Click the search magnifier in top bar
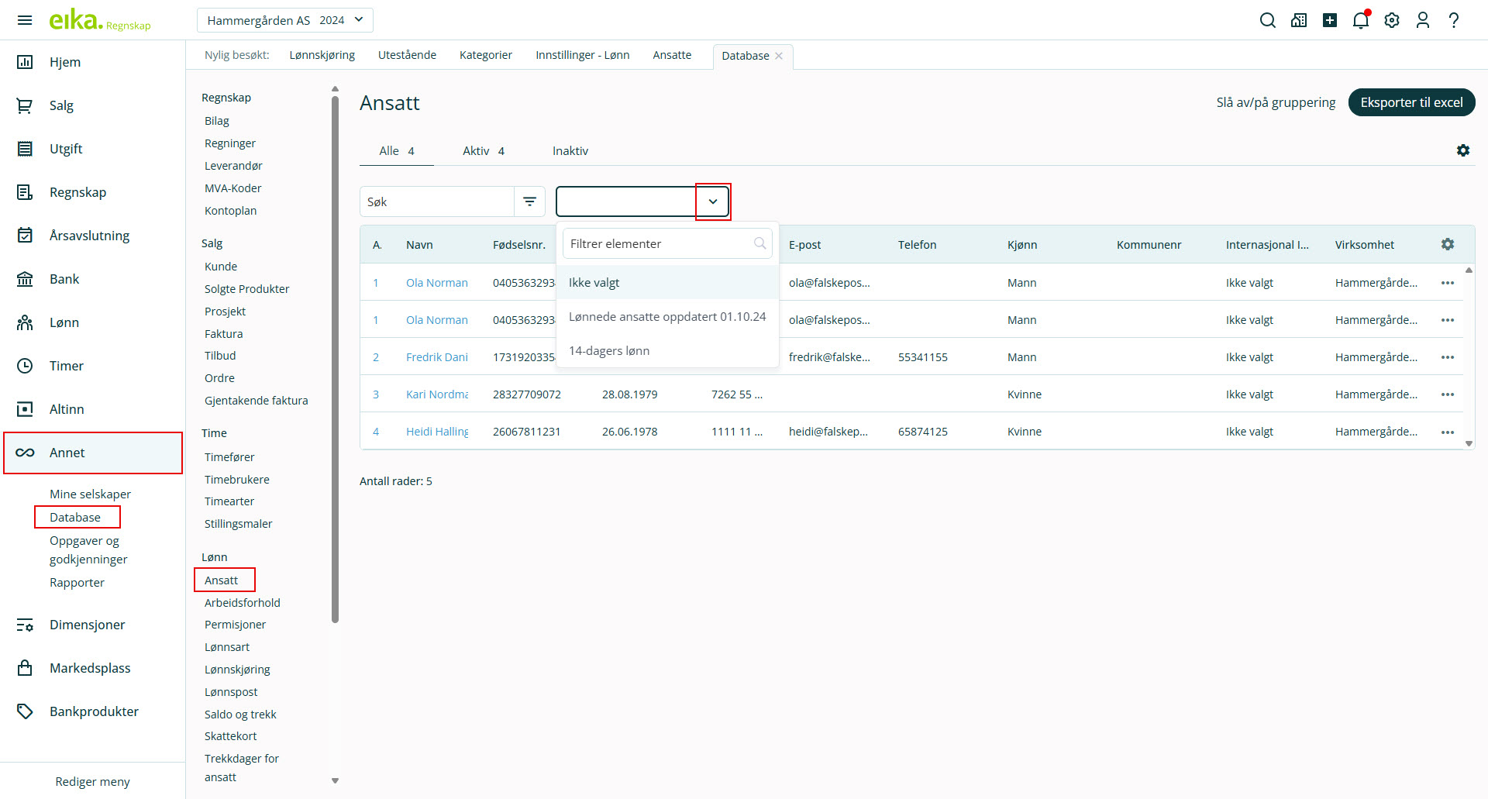The width and height of the screenshot is (1488, 799). coord(1267,20)
